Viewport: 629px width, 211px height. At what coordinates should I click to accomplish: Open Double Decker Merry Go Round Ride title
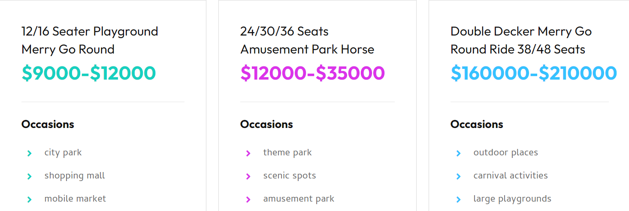point(521,40)
